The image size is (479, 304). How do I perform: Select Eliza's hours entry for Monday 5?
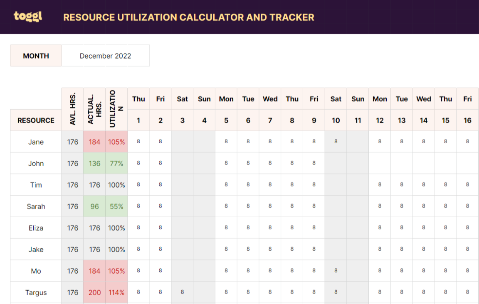[x=226, y=228]
